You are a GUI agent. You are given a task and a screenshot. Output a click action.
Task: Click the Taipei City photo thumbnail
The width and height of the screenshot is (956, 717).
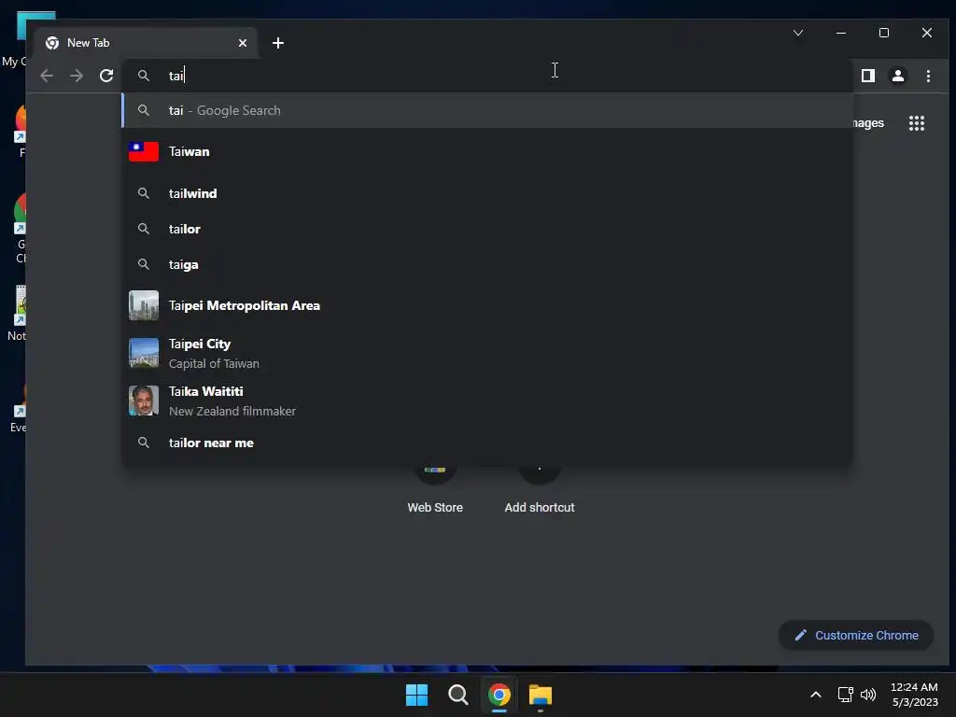tap(144, 353)
